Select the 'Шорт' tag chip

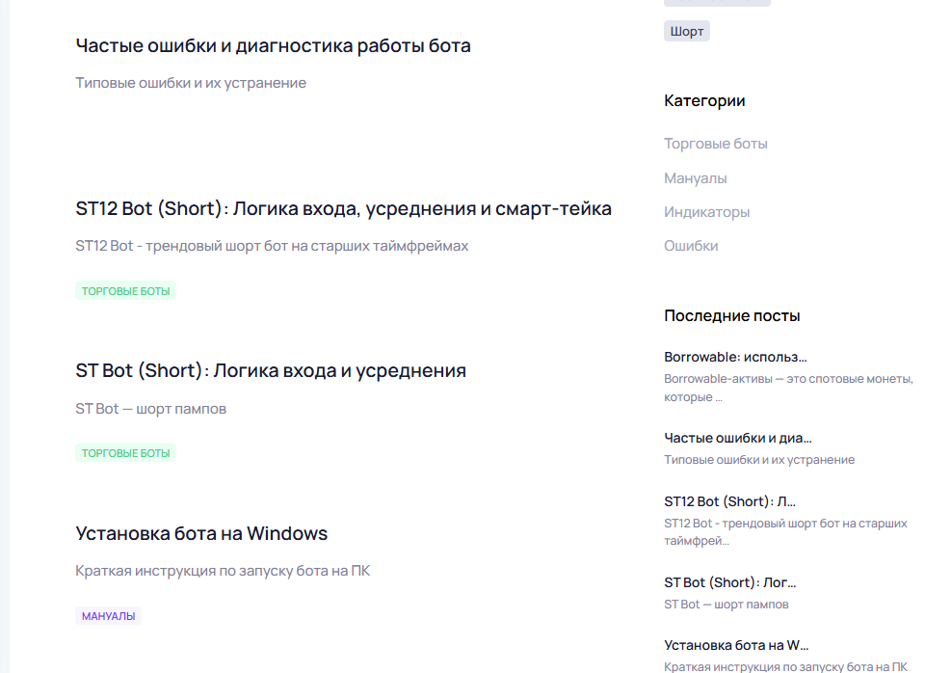(x=687, y=31)
